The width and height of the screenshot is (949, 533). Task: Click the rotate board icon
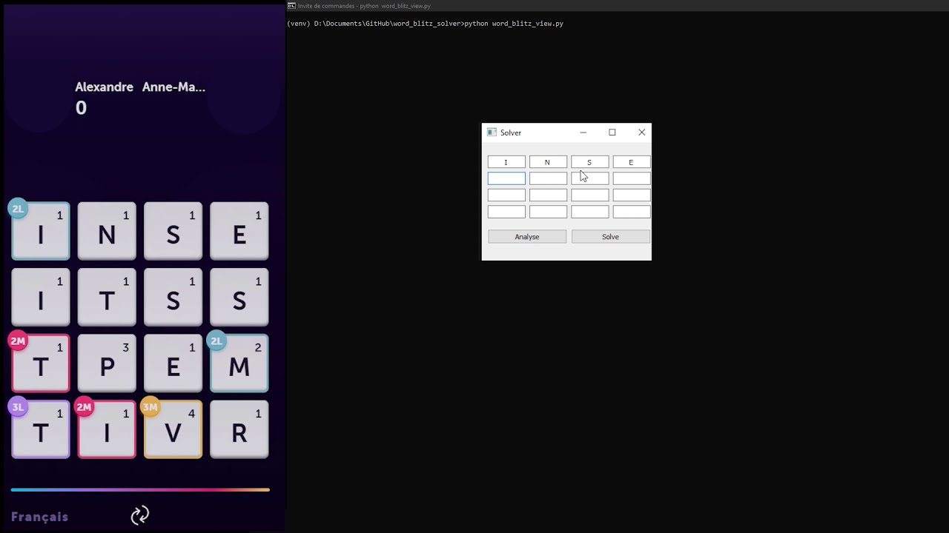(140, 515)
